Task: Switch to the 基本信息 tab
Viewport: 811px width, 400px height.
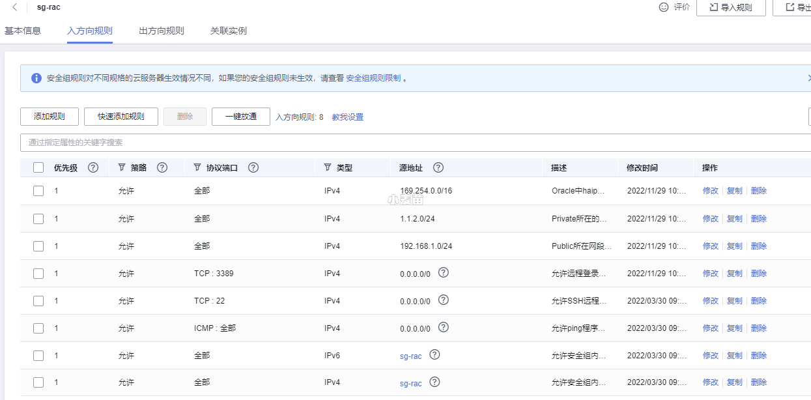Action: 23,31
